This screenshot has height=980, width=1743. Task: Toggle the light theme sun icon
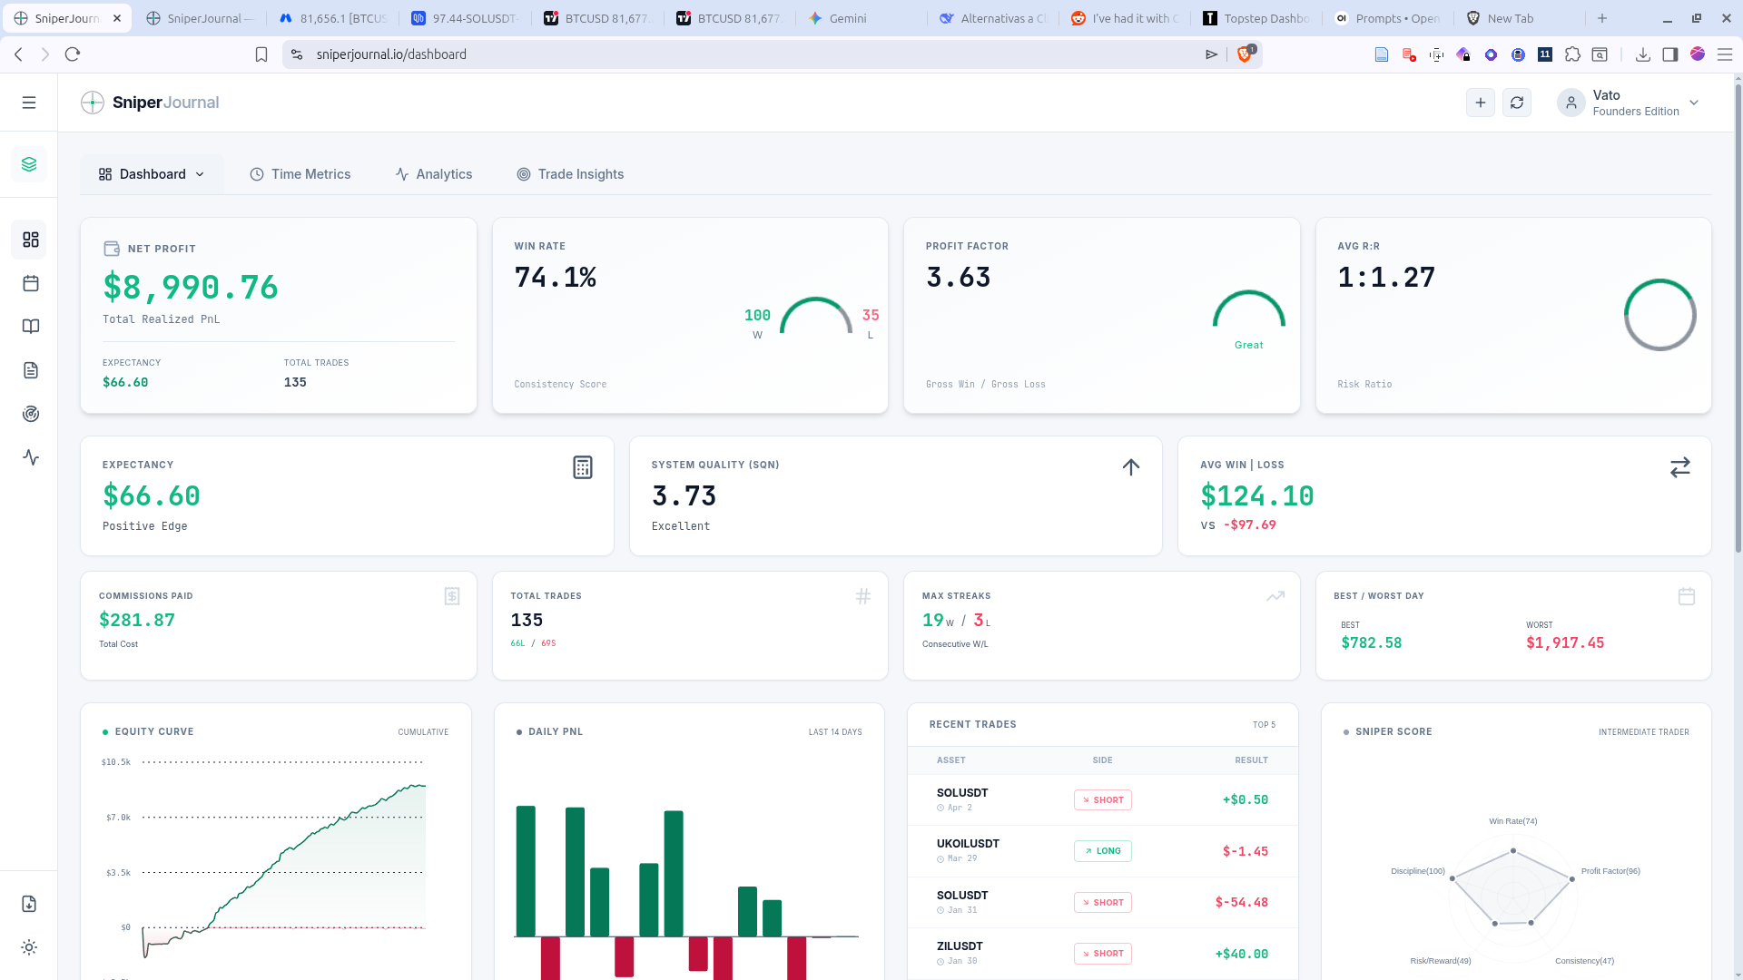(29, 947)
